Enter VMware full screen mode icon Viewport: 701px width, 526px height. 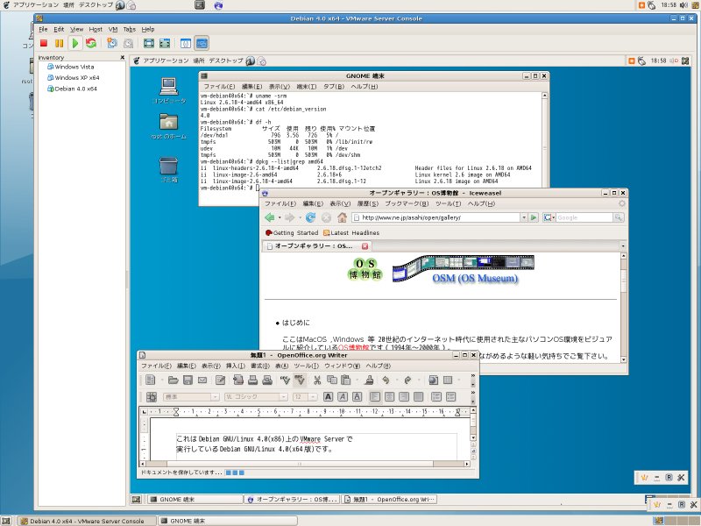[x=149, y=43]
